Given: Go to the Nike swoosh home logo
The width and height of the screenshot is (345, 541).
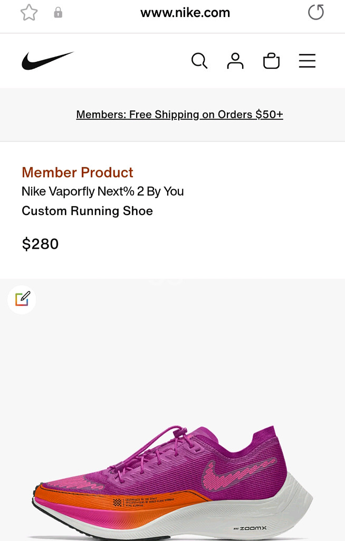Looking at the screenshot, I should tap(47, 61).
